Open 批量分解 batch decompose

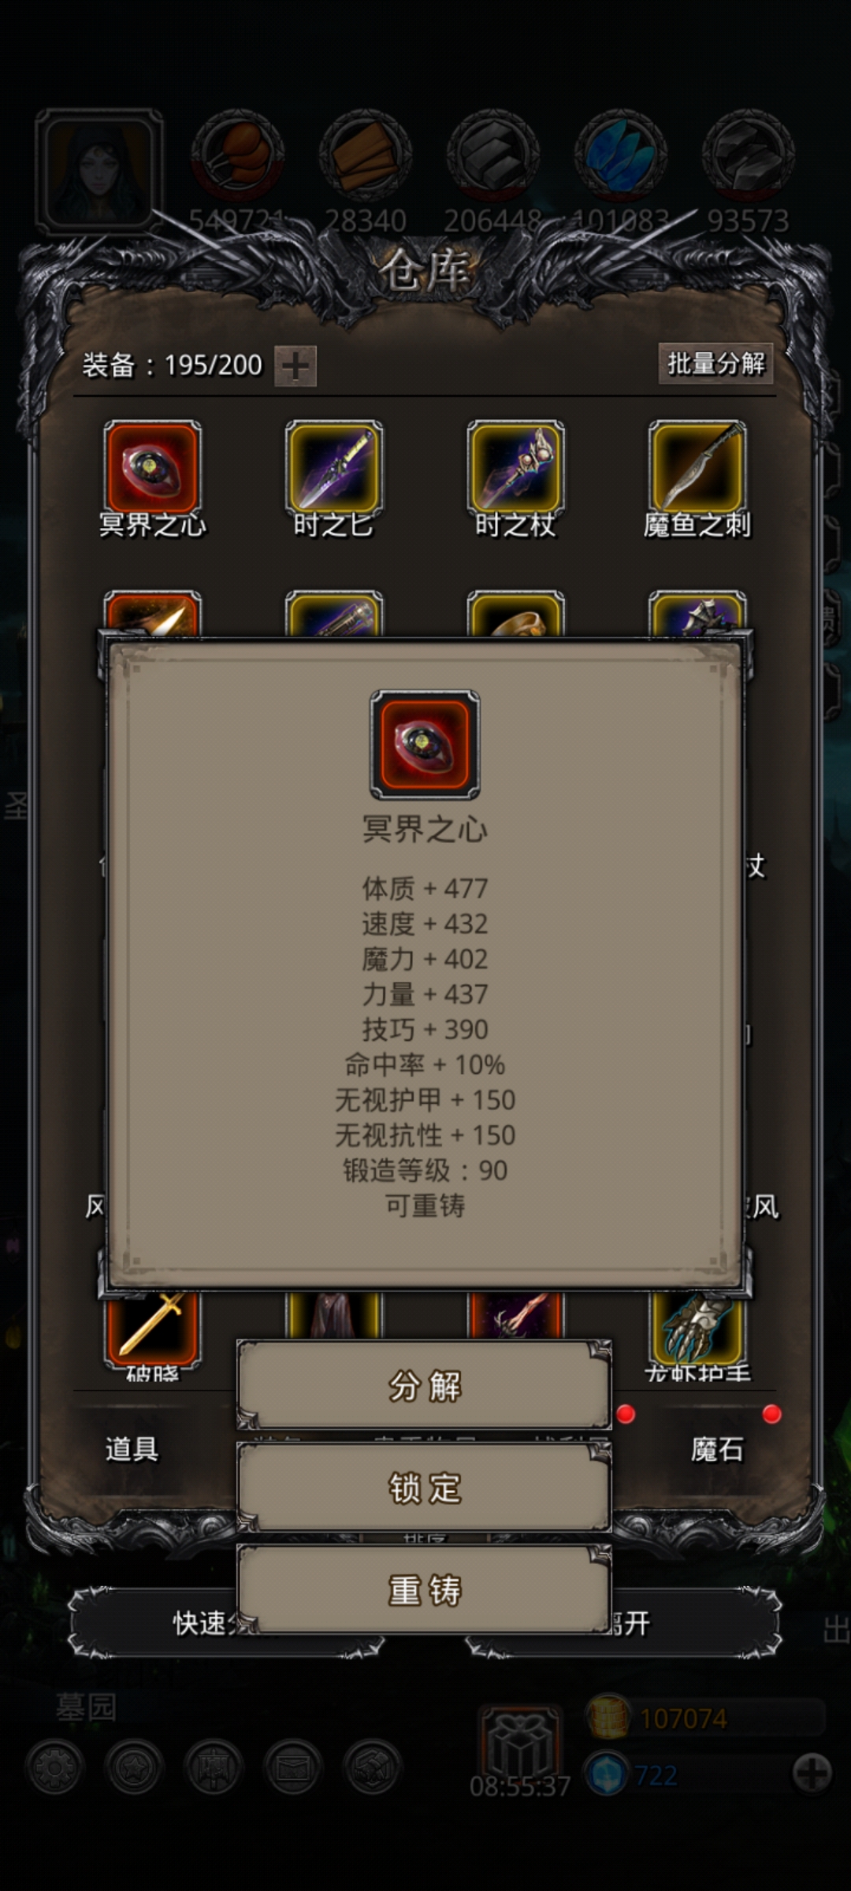tap(715, 363)
